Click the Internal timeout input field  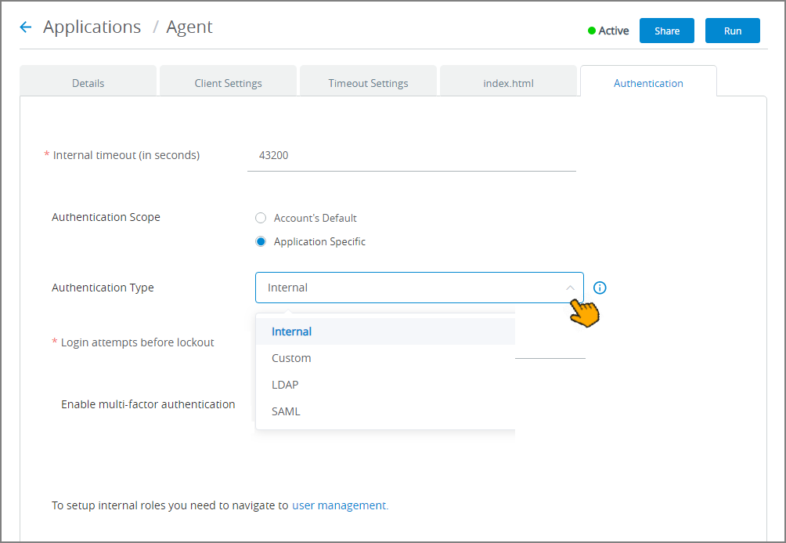point(412,156)
